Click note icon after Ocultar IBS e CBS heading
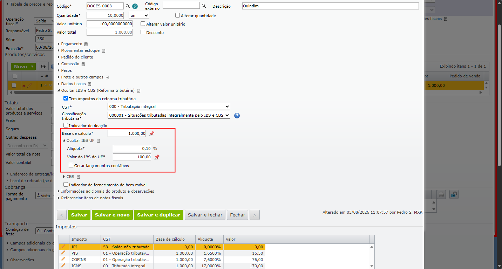The width and height of the screenshot is (502, 269). click(138, 91)
